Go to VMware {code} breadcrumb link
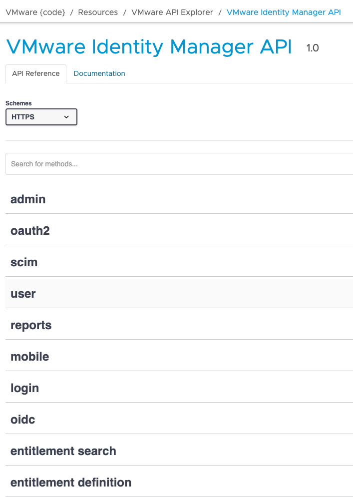The height and width of the screenshot is (497, 353). click(35, 12)
